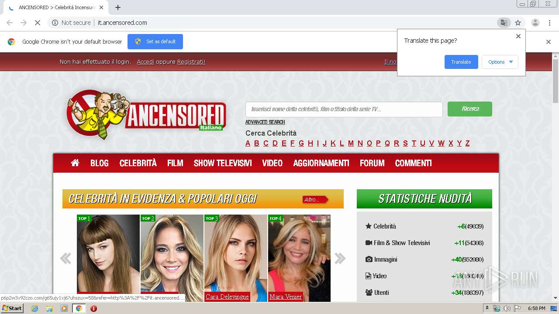Click the Not secure site info icon

[x=55, y=23]
